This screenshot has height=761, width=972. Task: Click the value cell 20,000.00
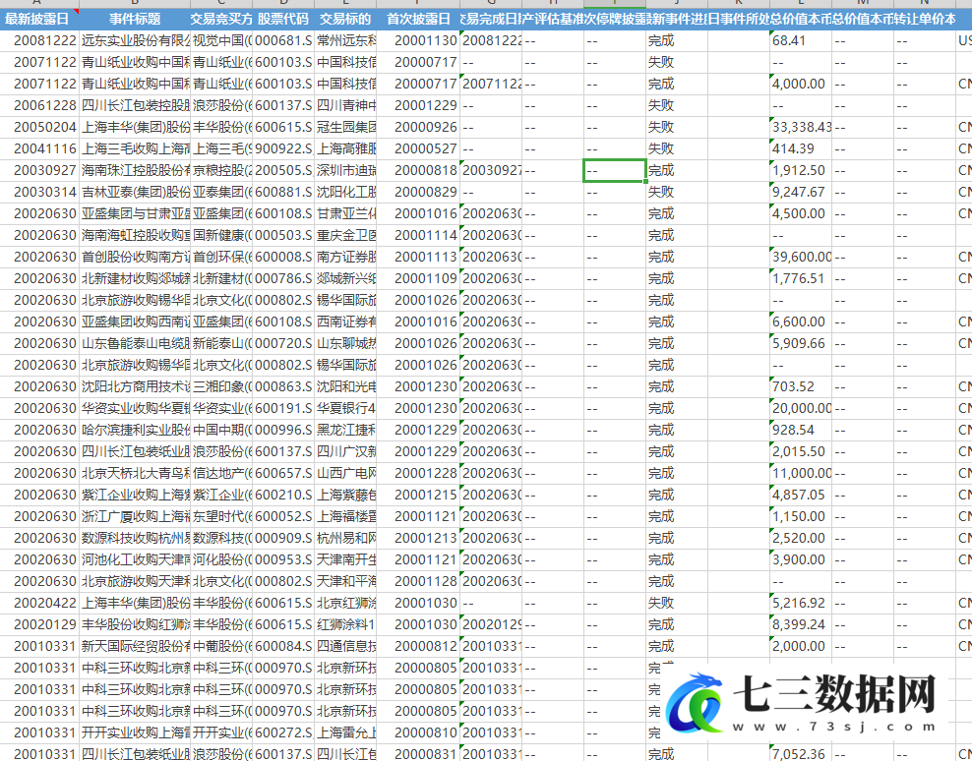coord(801,408)
